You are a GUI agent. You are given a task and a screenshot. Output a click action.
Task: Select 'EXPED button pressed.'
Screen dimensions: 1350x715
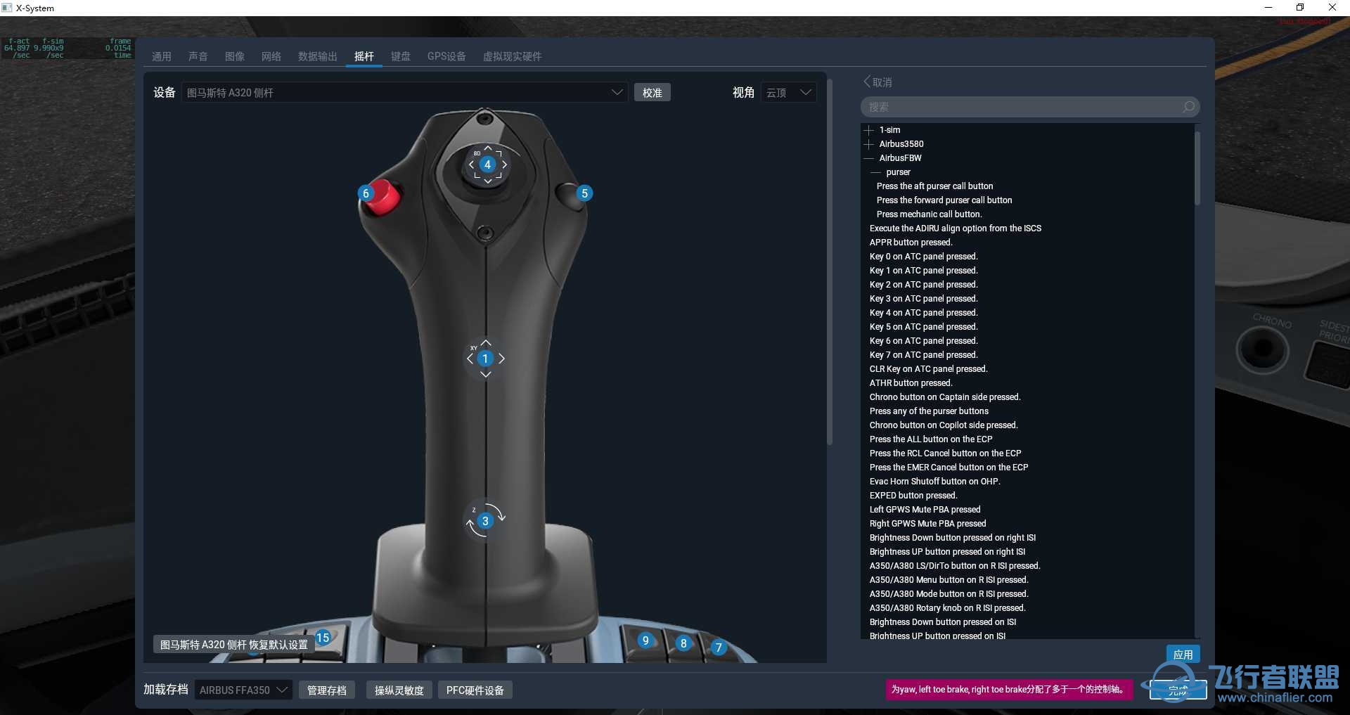point(913,496)
